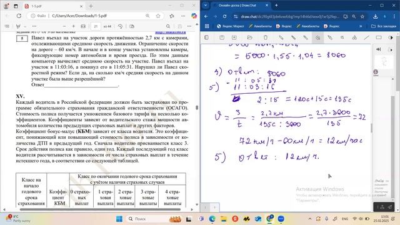Refresh the PDF page in Edge
Viewport: 400px width, 225px height.
(19, 16)
